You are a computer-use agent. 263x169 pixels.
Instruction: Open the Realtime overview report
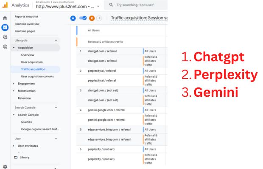[27, 24]
